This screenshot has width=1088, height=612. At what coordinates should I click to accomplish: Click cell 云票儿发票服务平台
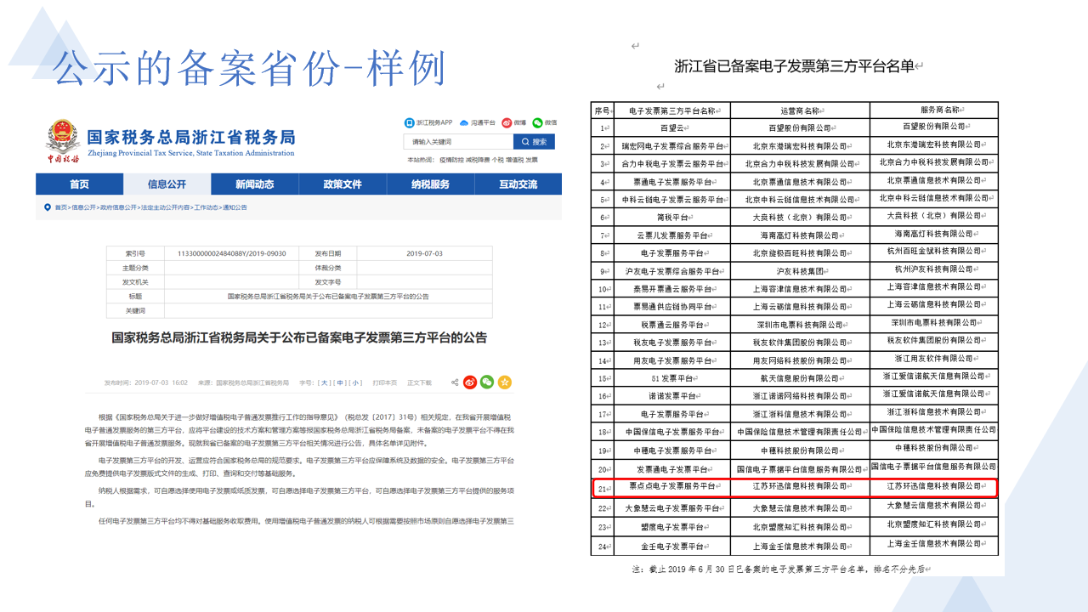(x=671, y=235)
